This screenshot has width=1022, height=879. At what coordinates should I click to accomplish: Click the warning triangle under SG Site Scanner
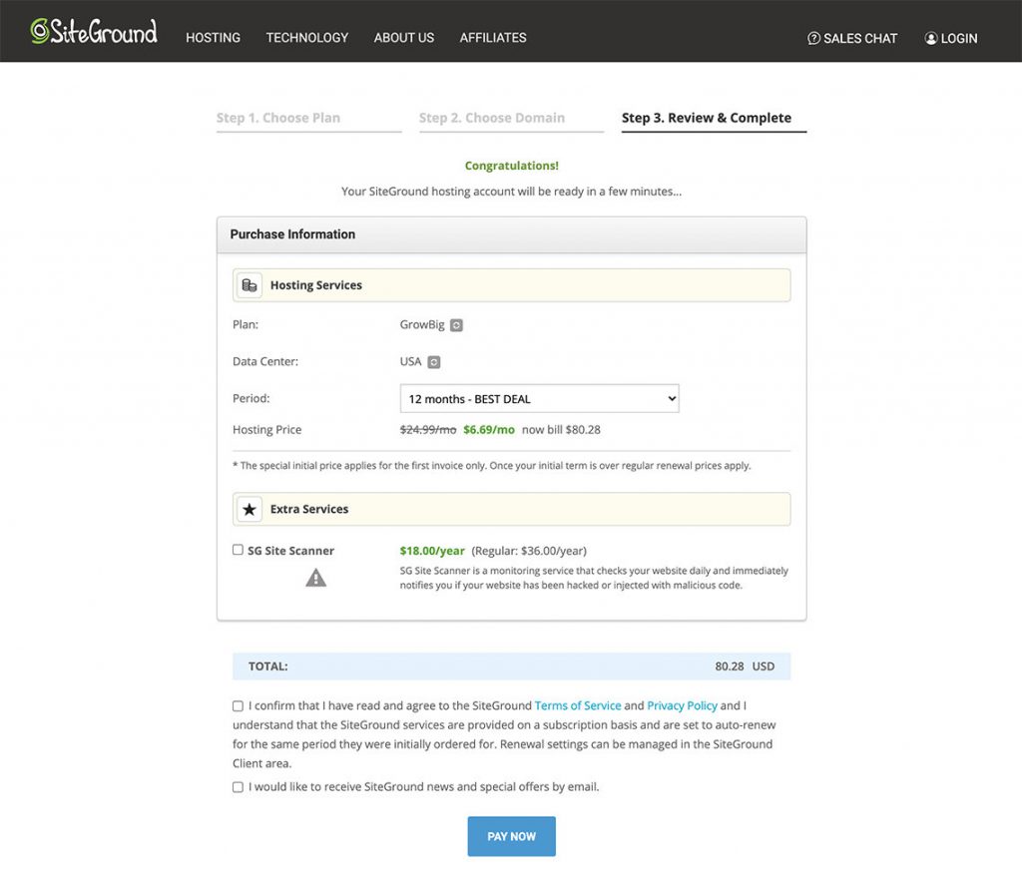(x=315, y=578)
